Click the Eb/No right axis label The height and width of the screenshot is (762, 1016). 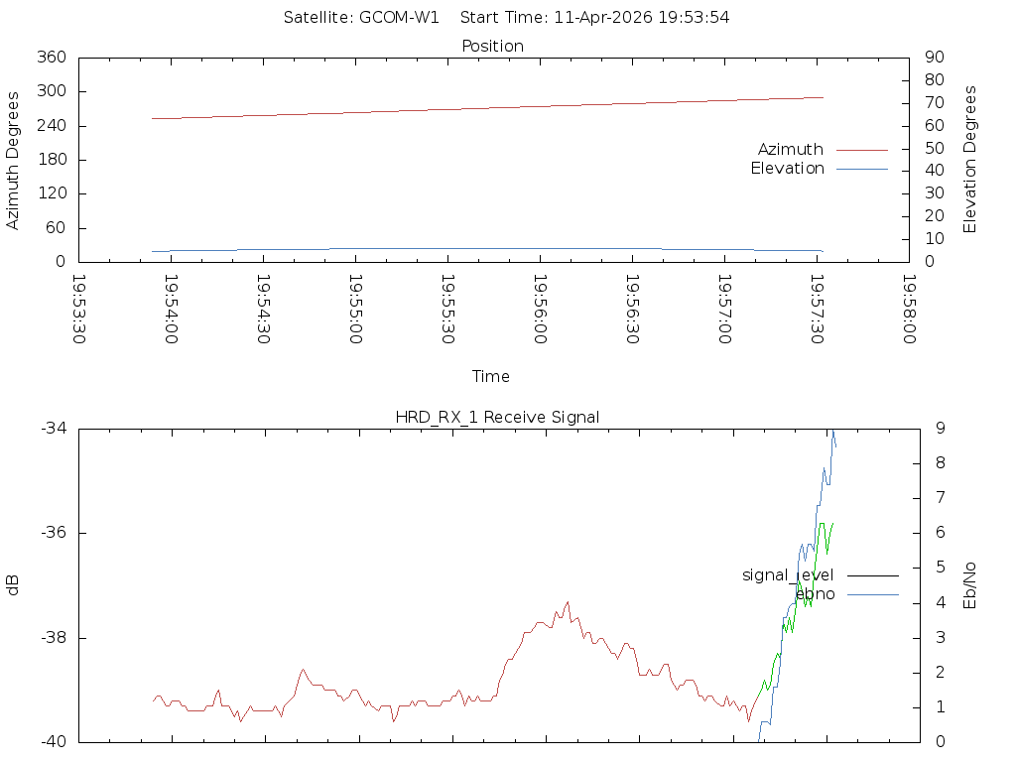[970, 585]
